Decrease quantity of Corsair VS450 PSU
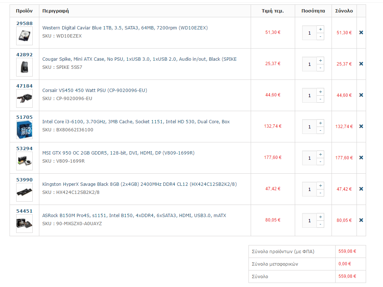This screenshot has width=383, height=287. pos(320,99)
